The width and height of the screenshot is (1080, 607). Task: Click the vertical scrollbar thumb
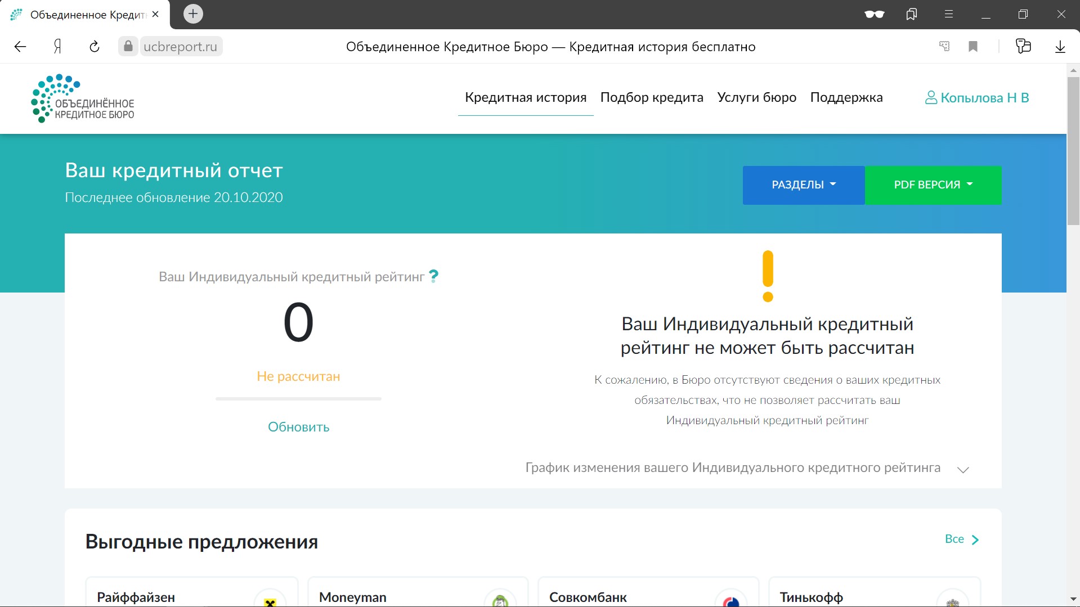click(1073, 151)
